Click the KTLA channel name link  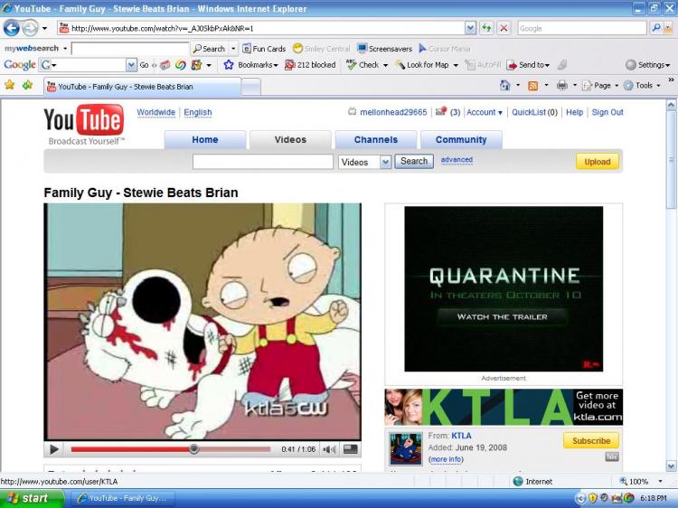click(461, 436)
